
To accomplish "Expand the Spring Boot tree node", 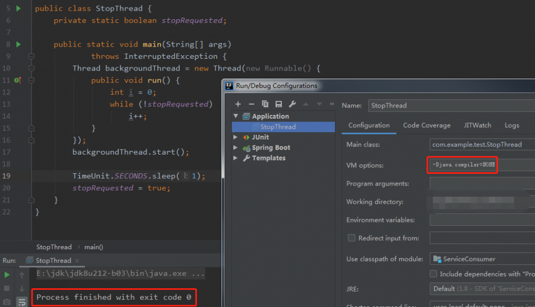I will click(x=235, y=148).
